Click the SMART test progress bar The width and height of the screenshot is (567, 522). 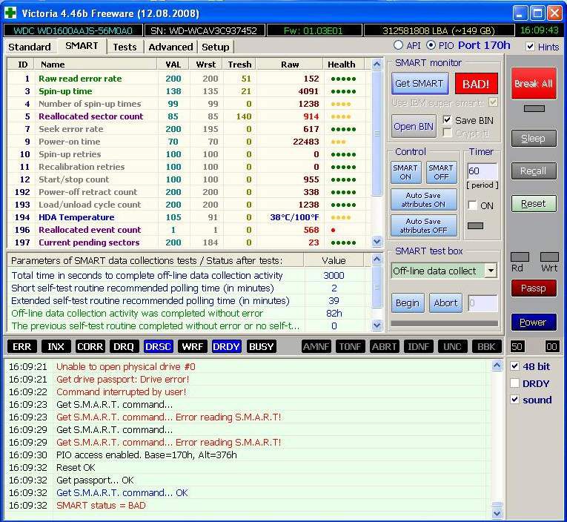click(445, 323)
